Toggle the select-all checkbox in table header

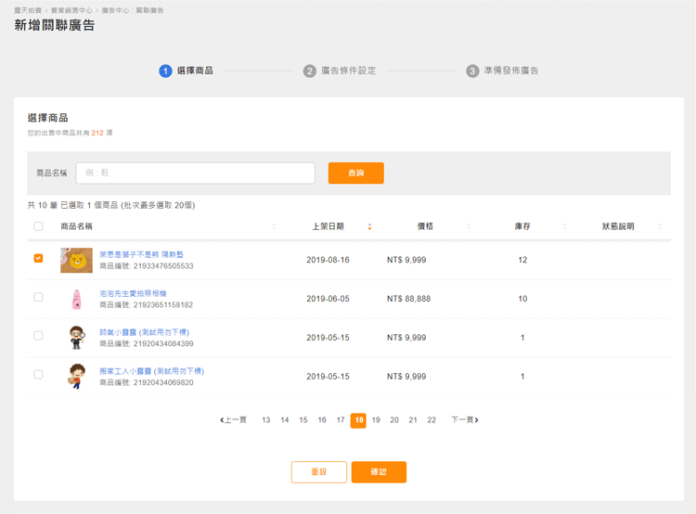point(38,226)
